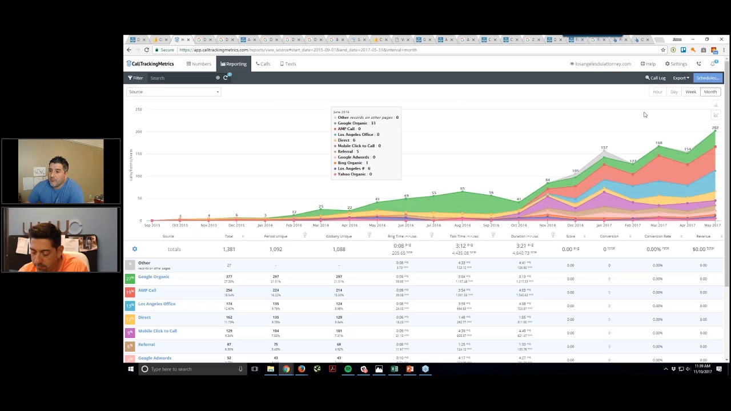Open the Referral source link
Image resolution: width=731 pixels, height=411 pixels.
click(x=146, y=344)
